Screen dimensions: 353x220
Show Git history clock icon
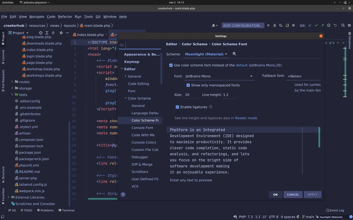click(x=329, y=26)
